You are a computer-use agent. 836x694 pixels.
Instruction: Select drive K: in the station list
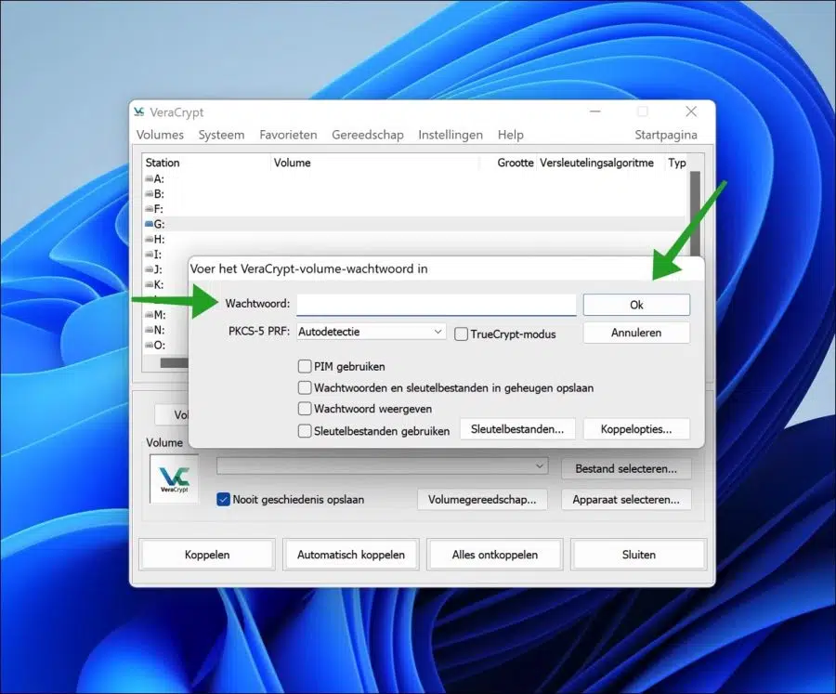[x=154, y=284]
